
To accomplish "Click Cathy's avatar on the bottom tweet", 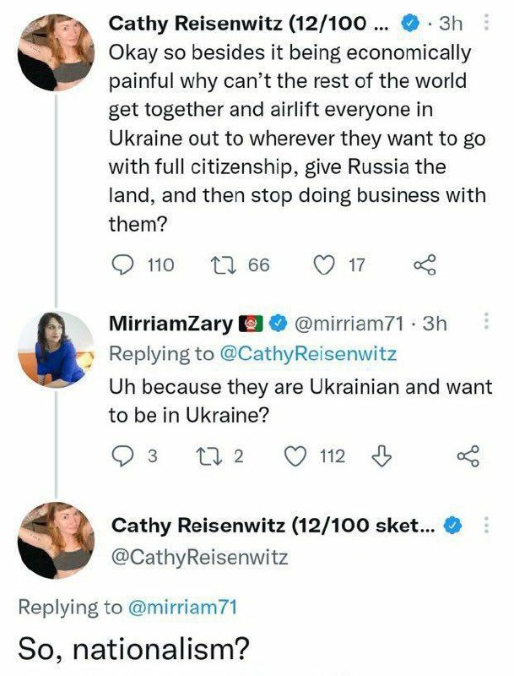I will (55, 539).
